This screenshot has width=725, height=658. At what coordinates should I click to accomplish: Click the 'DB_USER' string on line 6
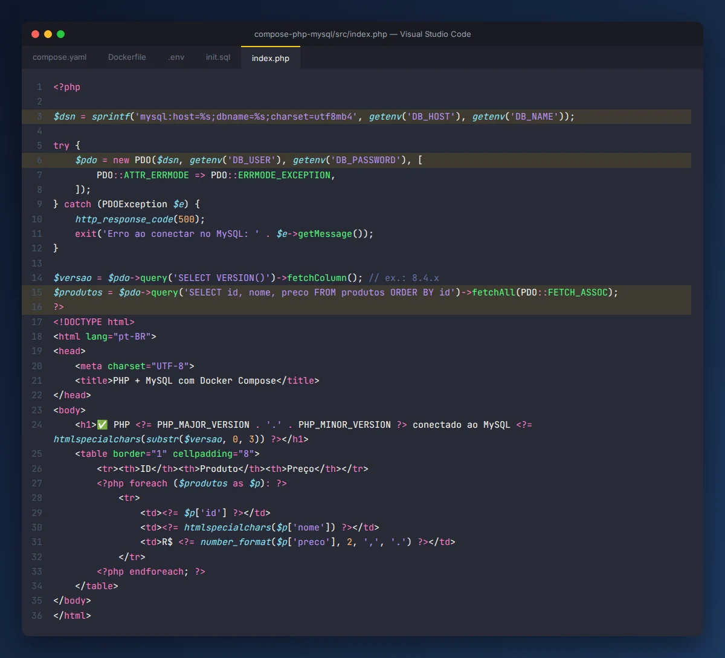252,160
